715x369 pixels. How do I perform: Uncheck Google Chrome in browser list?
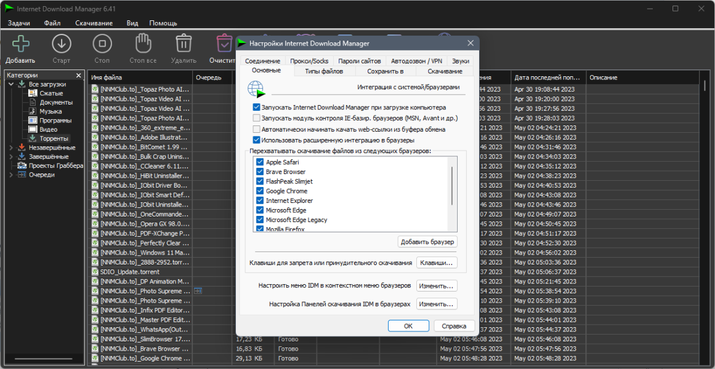click(x=260, y=191)
